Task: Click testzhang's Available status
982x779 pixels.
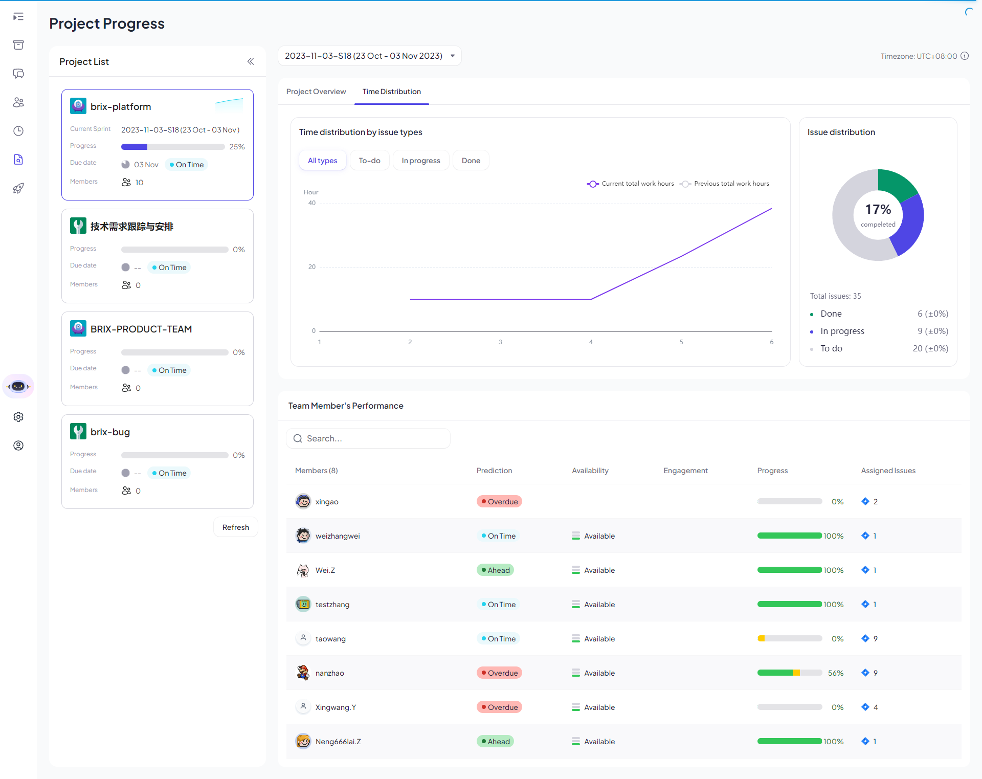Action: pos(593,605)
